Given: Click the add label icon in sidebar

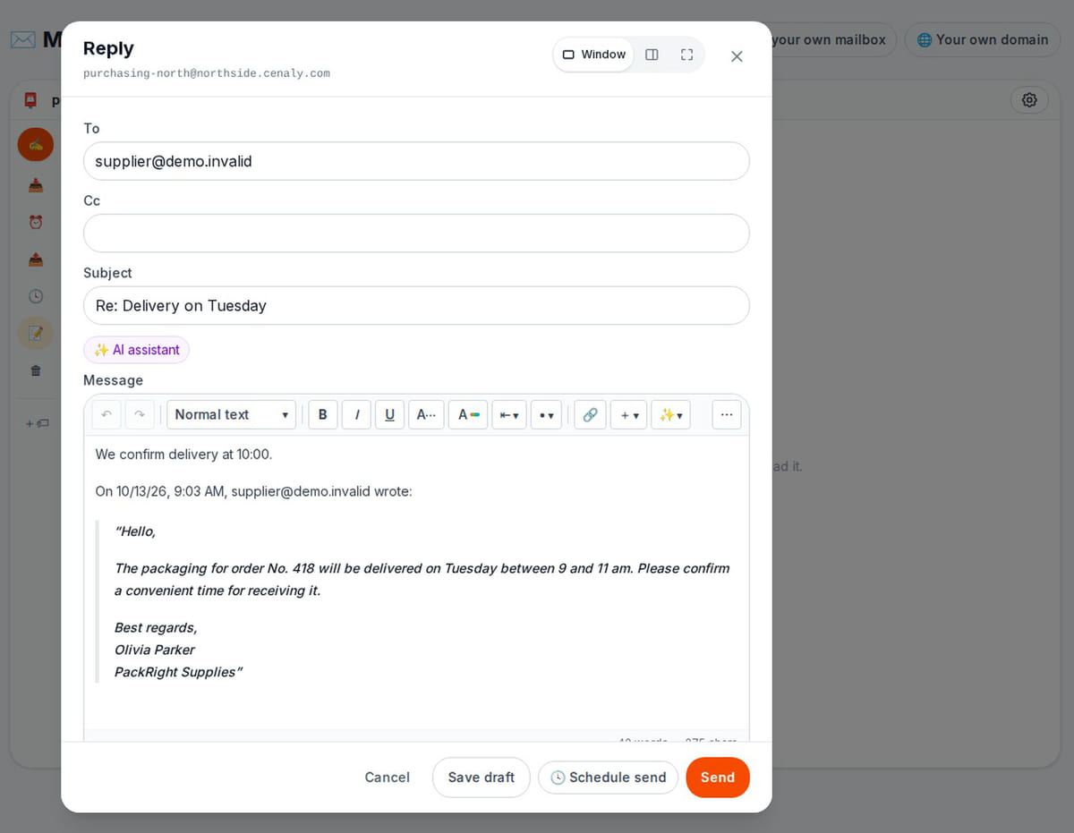Looking at the screenshot, I should coord(37,423).
